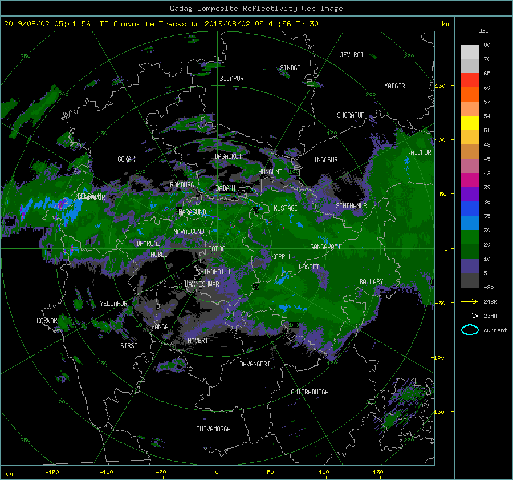Click the HUNGUND city label
The width and height of the screenshot is (513, 480).
270,172
